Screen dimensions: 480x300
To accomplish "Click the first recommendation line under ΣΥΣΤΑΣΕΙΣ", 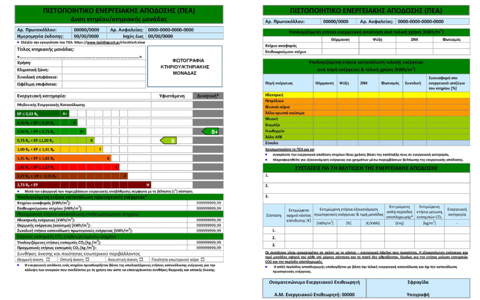I will pos(366,175).
